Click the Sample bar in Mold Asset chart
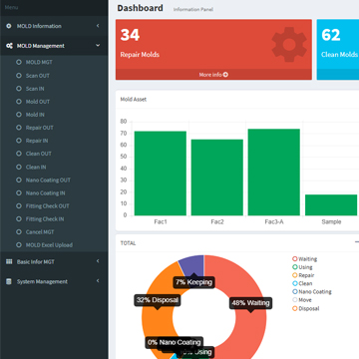 [x=331, y=204]
